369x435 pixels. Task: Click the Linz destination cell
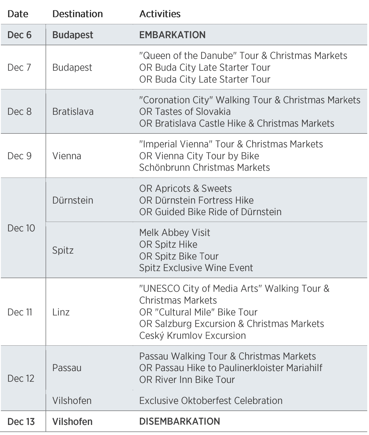pos(61,312)
